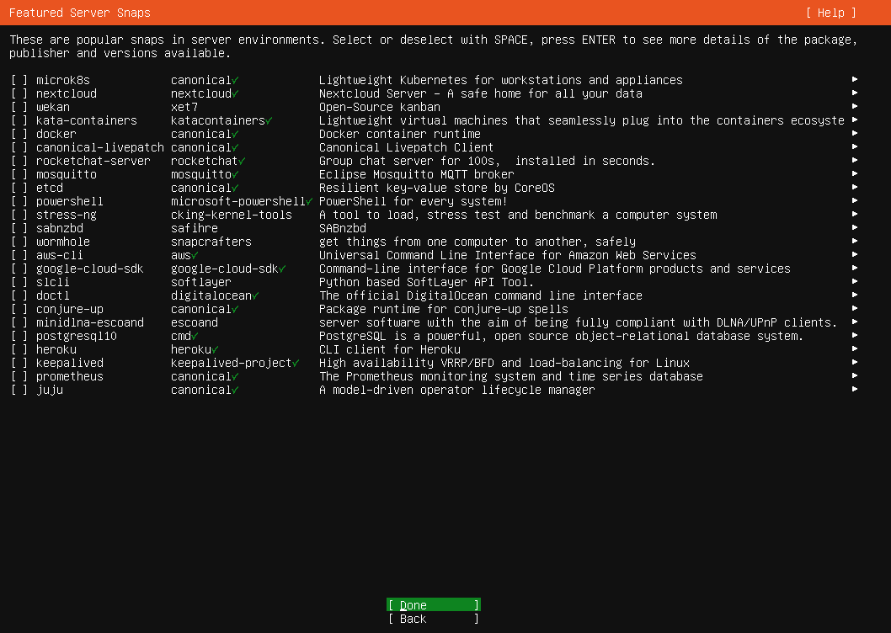The height and width of the screenshot is (633, 891).
Task: Click description "CLI client for Heroku"
Action: pyautogui.click(x=390, y=349)
